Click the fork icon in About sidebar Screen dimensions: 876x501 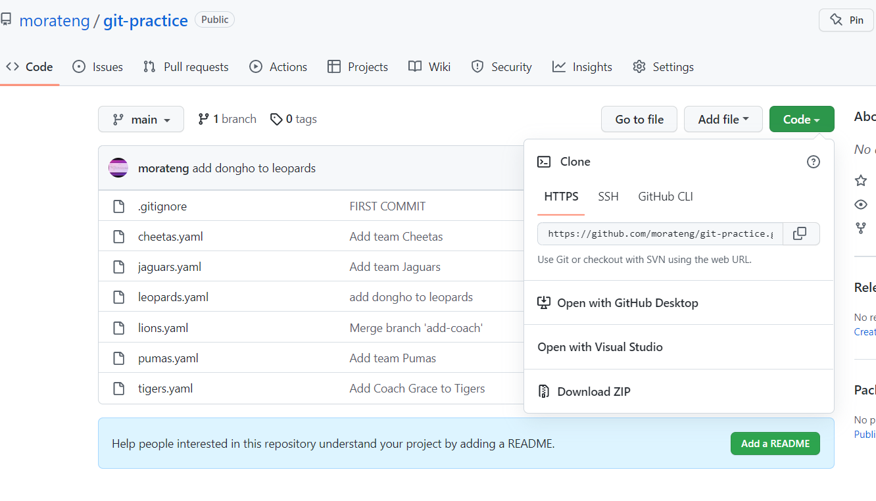point(861,228)
